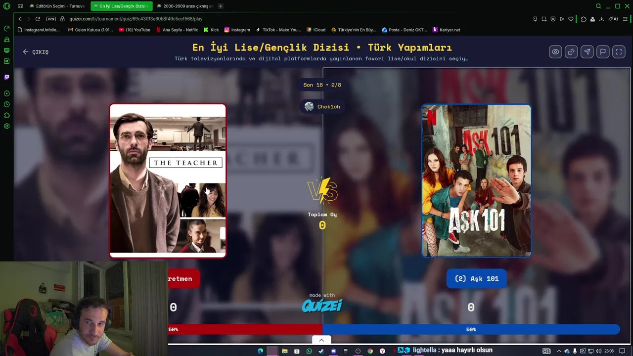Reload the page
This screenshot has height=356, width=633.
(x=38, y=19)
